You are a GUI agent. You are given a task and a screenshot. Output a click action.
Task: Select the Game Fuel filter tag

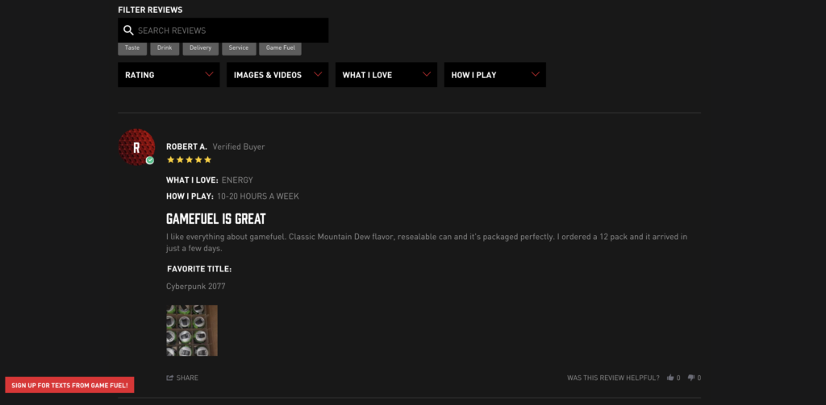[281, 48]
